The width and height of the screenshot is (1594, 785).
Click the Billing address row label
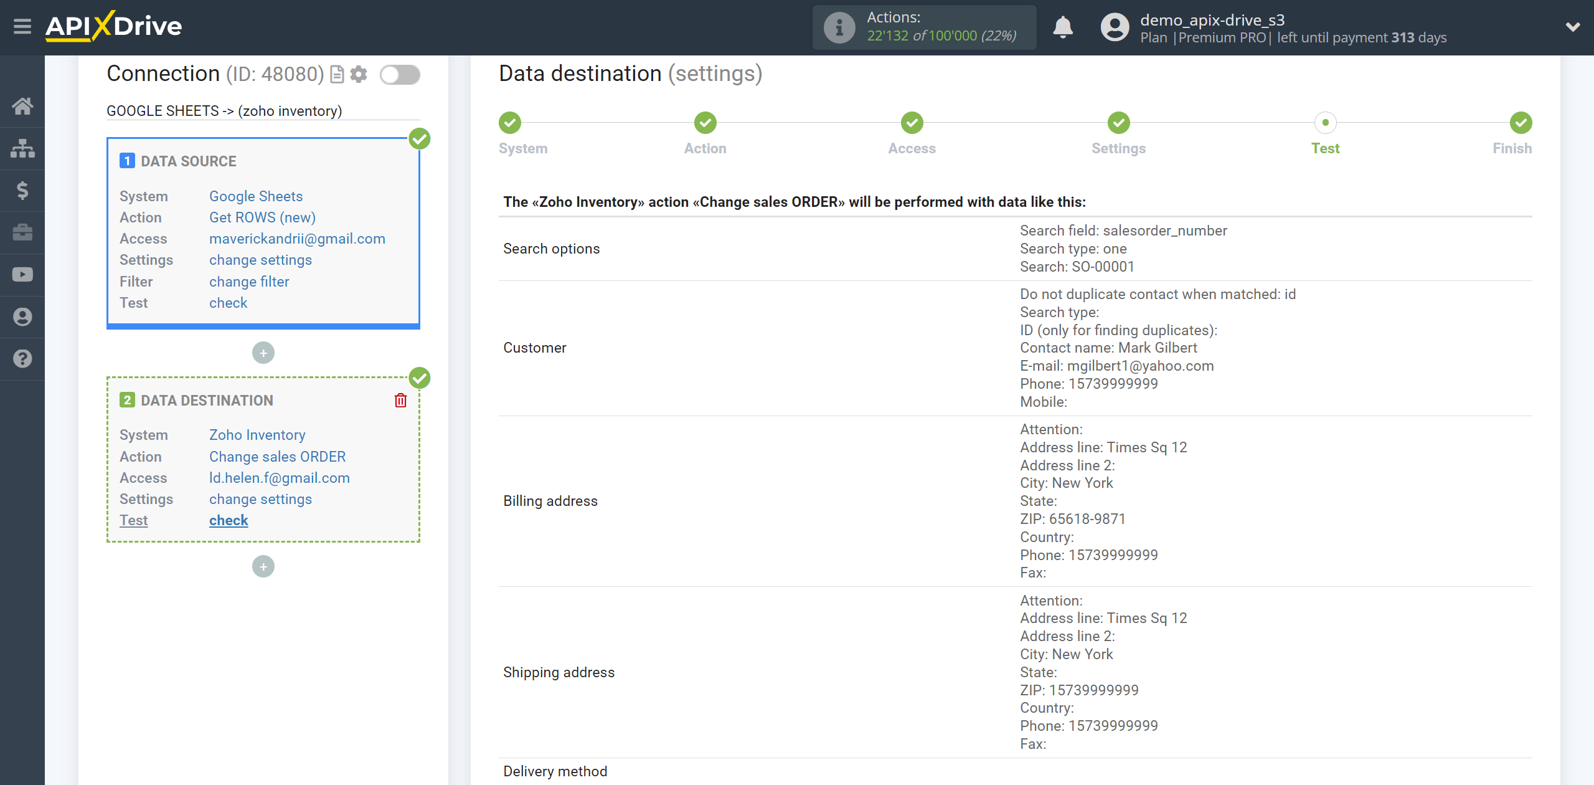click(x=550, y=501)
